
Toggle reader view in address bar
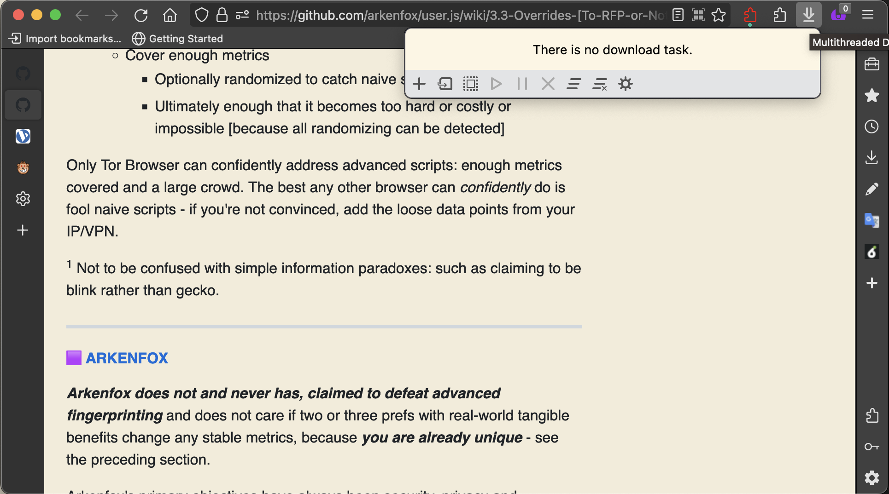678,15
